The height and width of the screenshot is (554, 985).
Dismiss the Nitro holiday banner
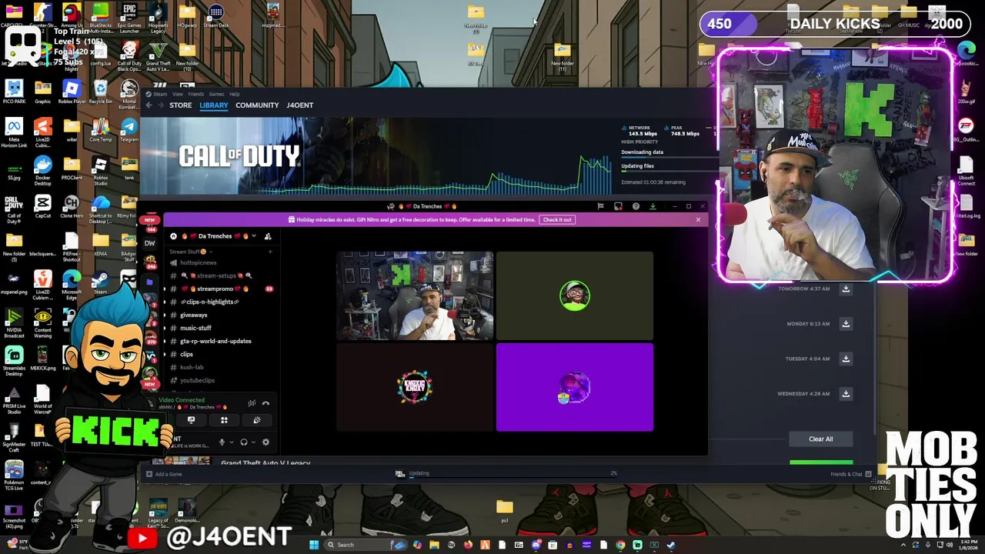tap(698, 220)
